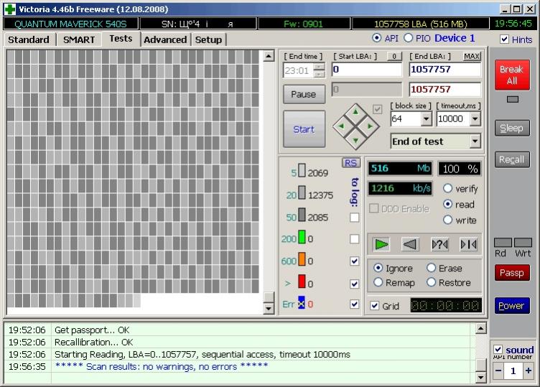This screenshot has width=540, height=387.
Task: Select the verify radio button
Action: [x=448, y=188]
